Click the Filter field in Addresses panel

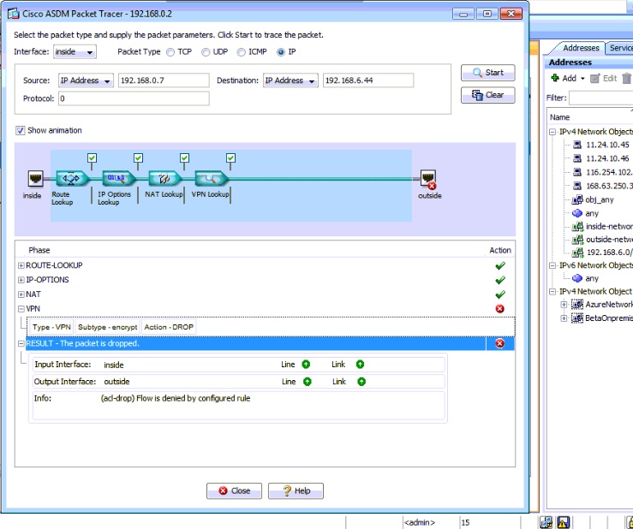coord(600,98)
